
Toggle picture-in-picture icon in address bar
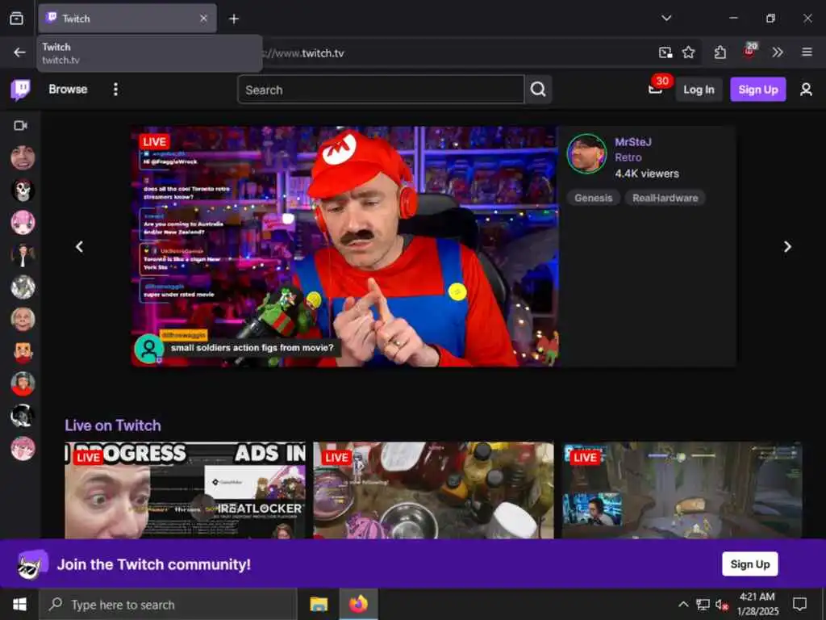tap(665, 52)
